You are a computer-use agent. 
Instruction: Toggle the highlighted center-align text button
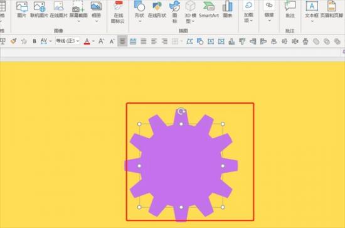click(x=122, y=41)
